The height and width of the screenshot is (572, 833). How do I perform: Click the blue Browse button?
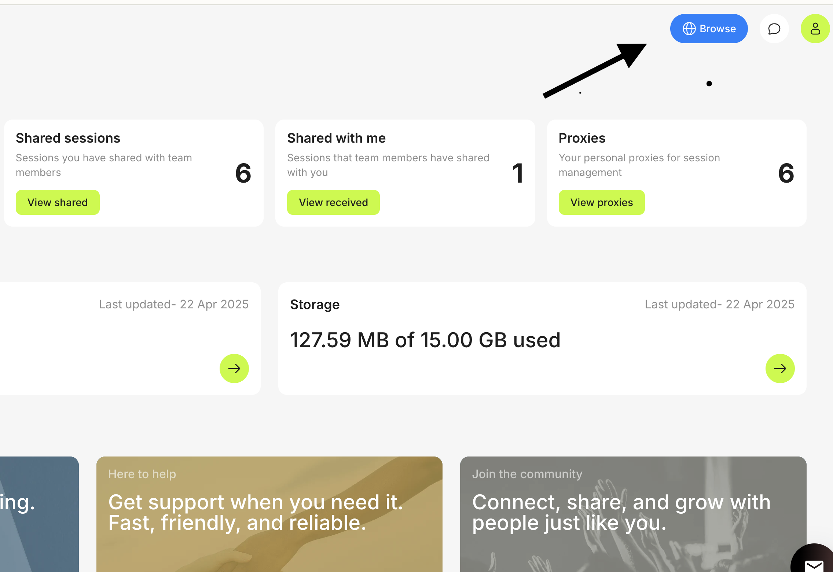click(709, 29)
